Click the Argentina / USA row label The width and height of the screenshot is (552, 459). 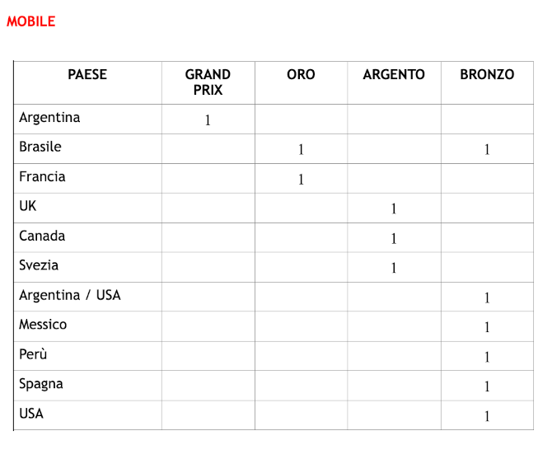tap(70, 295)
